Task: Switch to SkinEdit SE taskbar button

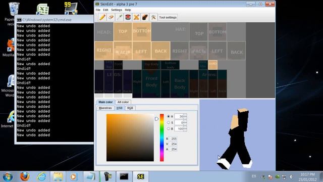Action: click(141, 176)
